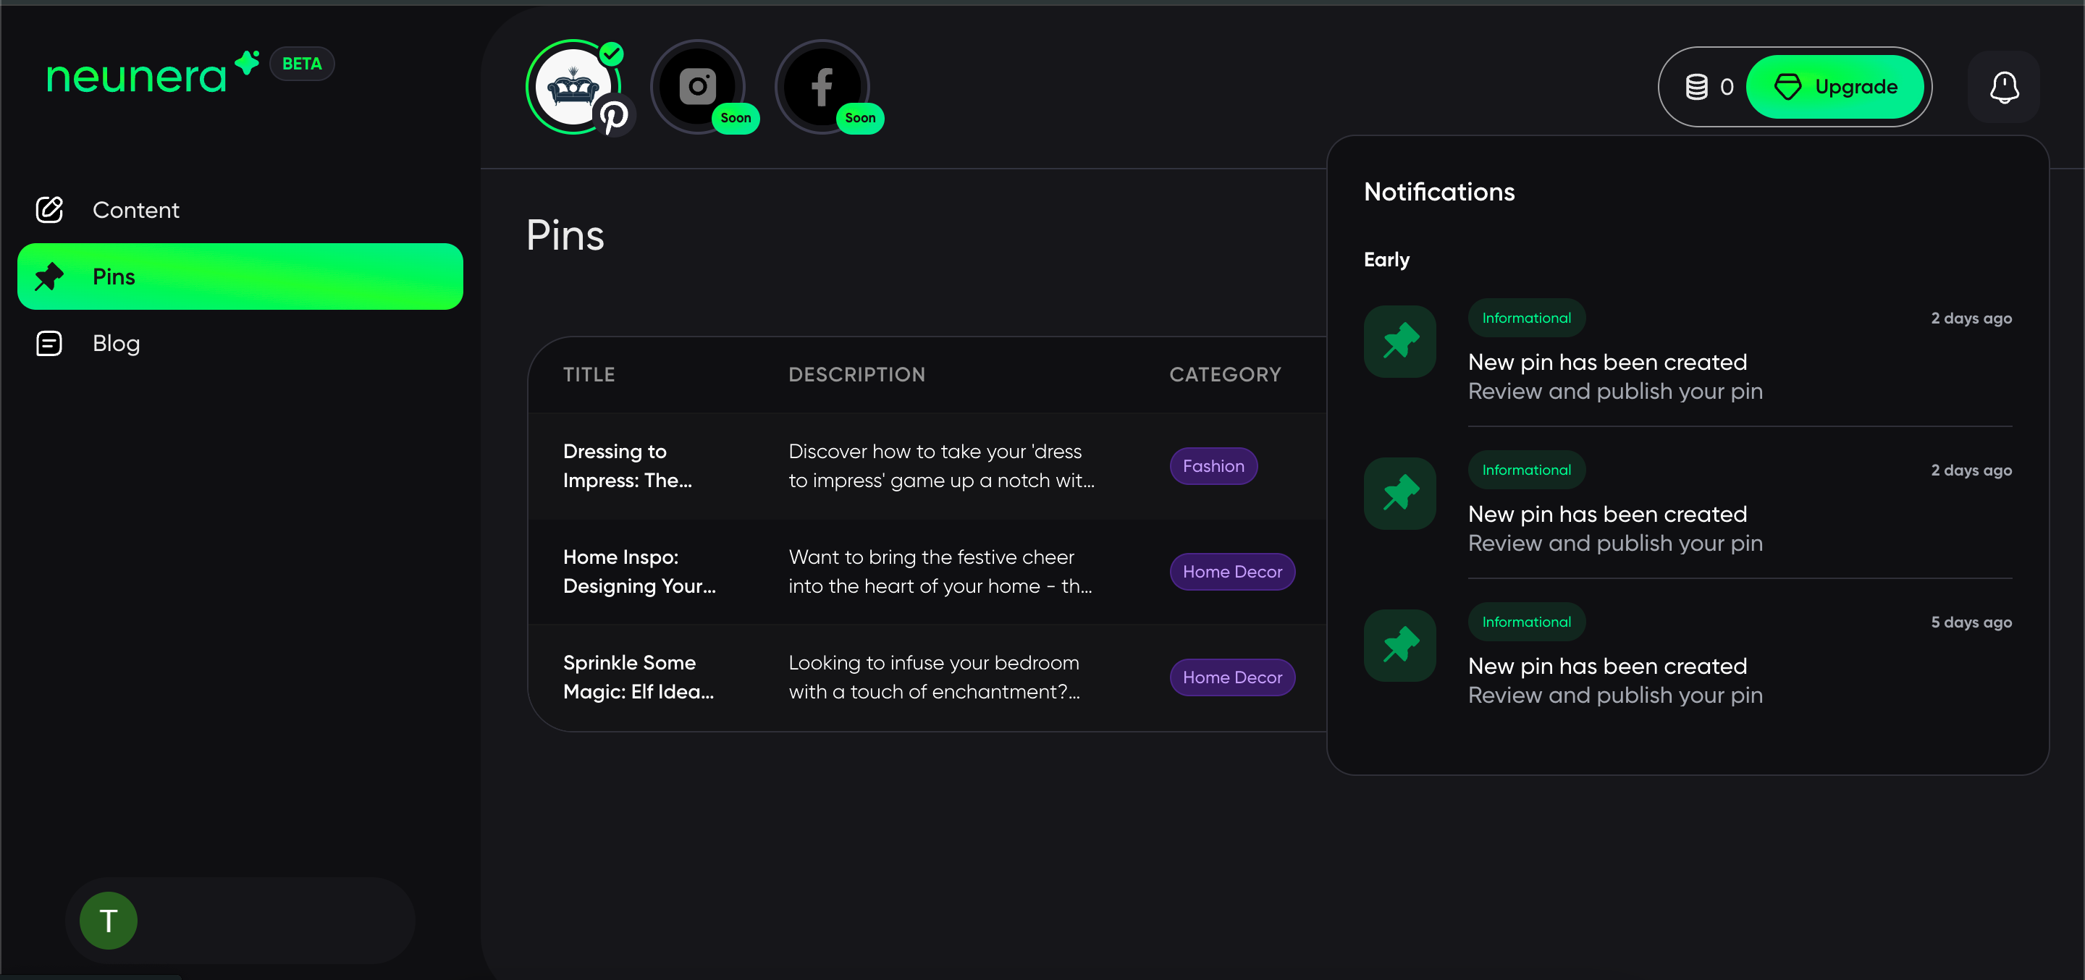
Task: Click the neunera logo
Action: (138, 76)
